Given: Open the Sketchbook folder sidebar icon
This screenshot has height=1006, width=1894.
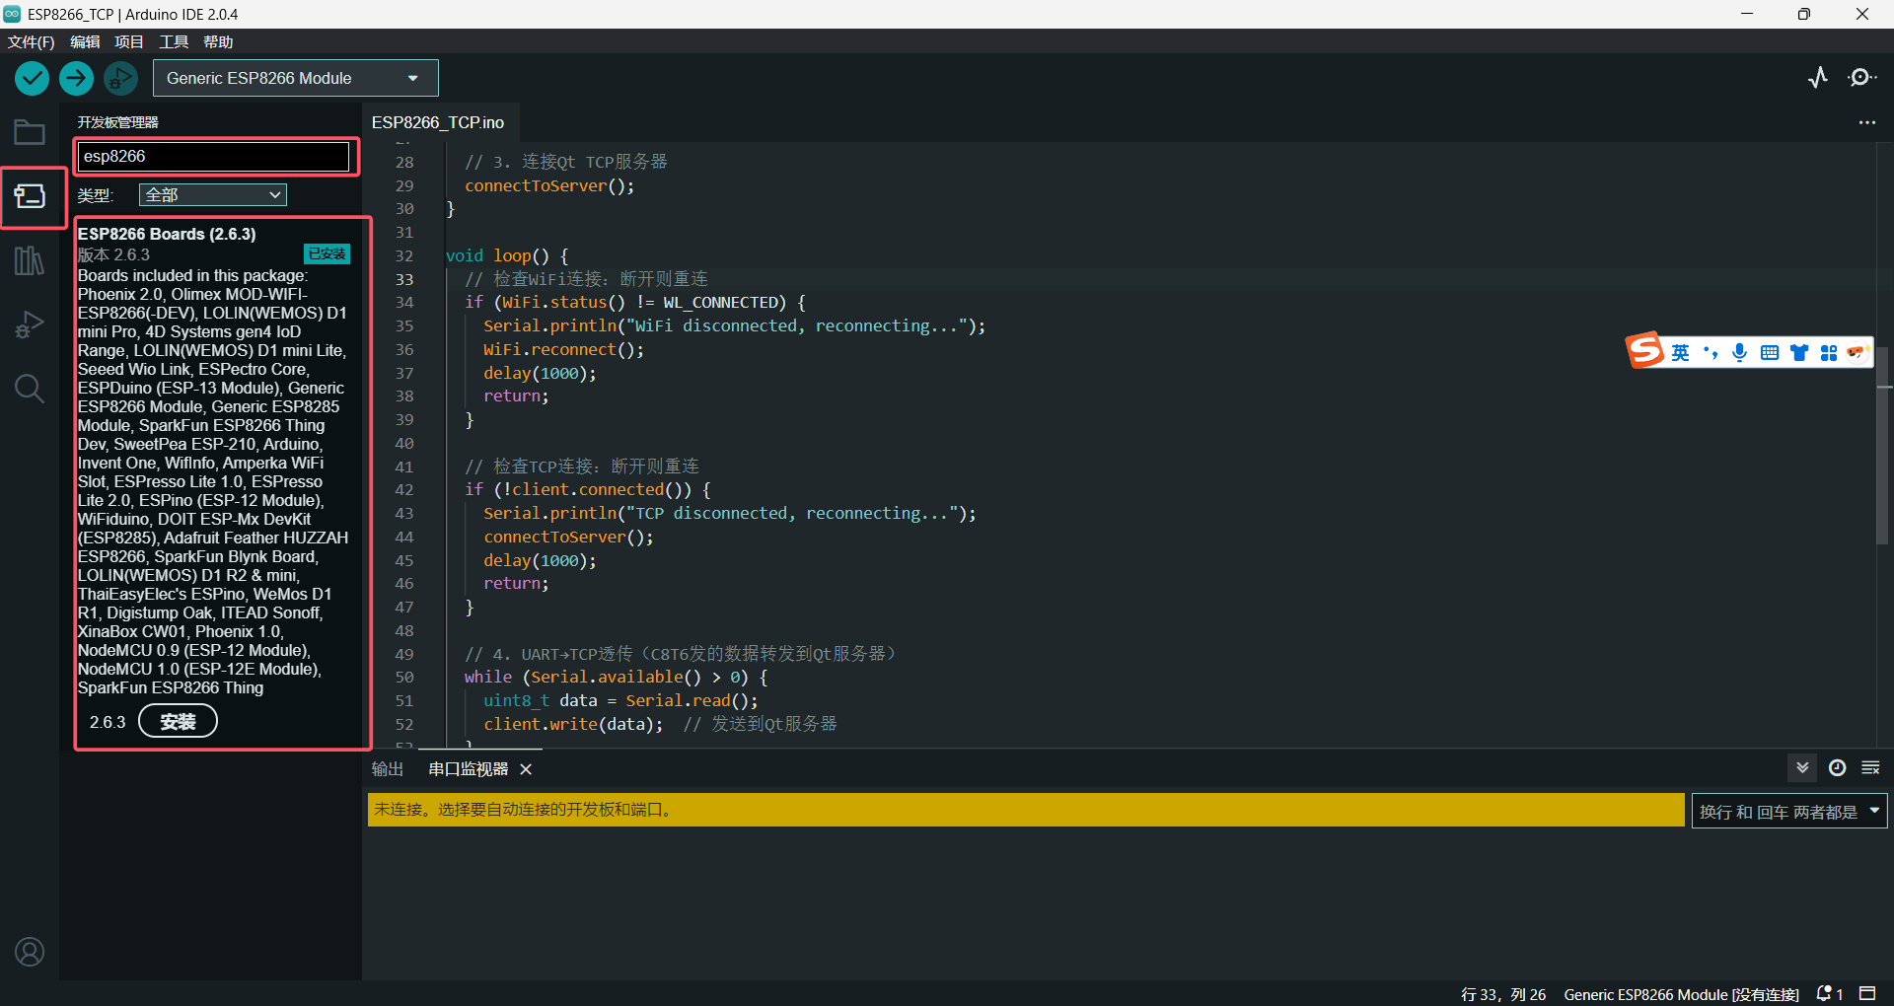Looking at the screenshot, I should tap(30, 132).
